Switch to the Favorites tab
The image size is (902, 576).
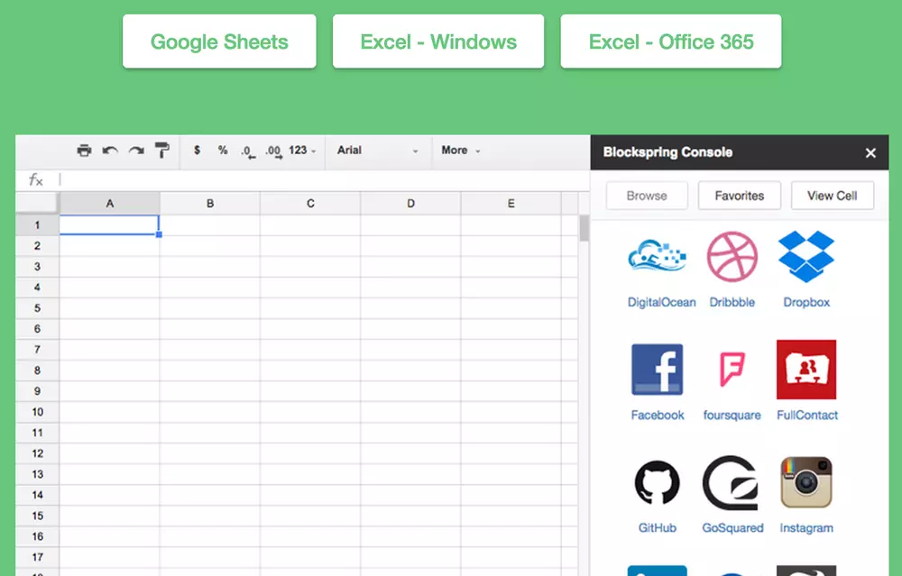[740, 196]
